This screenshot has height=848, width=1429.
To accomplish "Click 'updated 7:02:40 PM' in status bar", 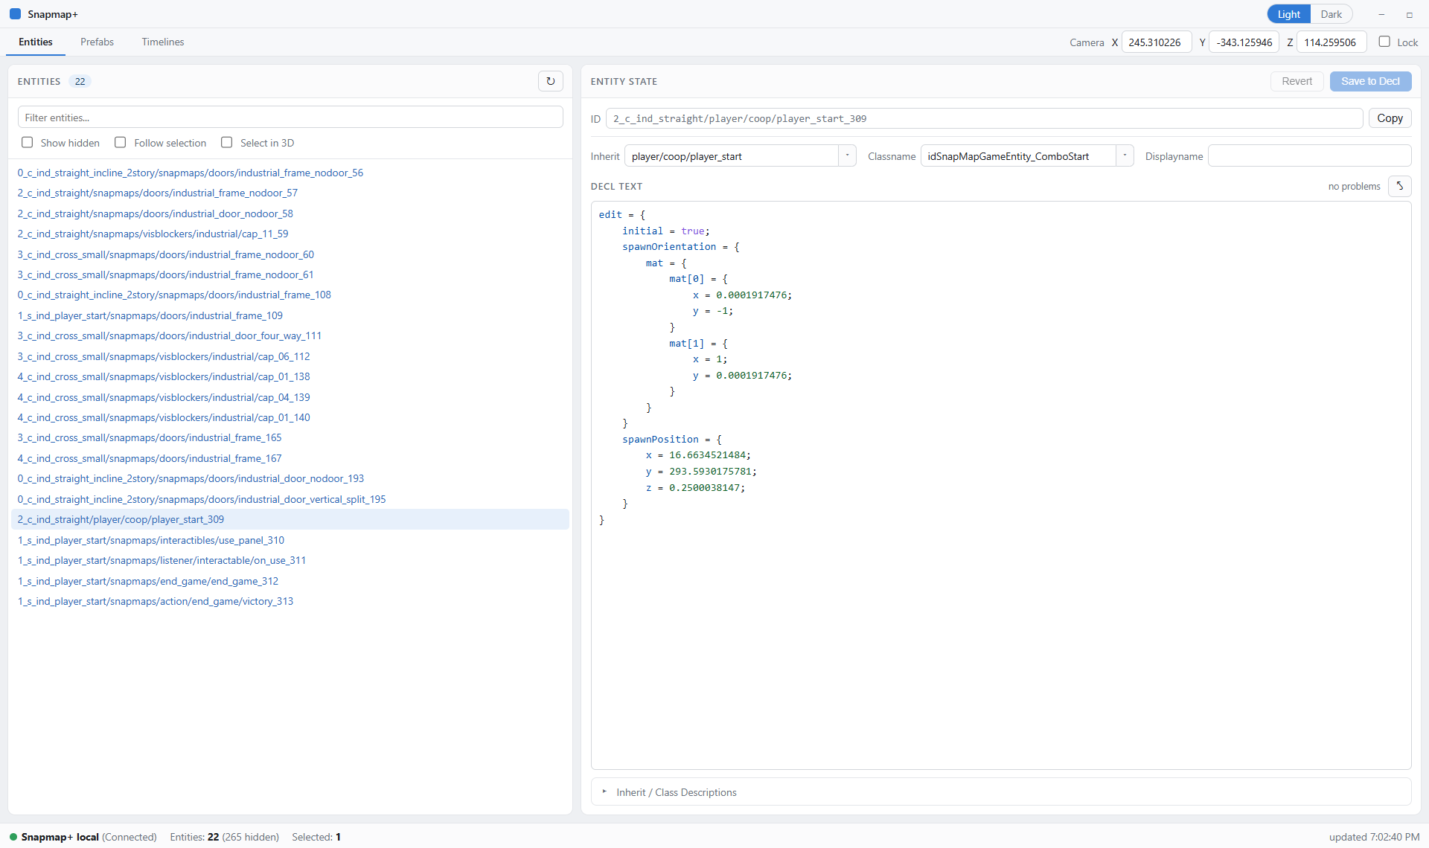I will [1374, 837].
